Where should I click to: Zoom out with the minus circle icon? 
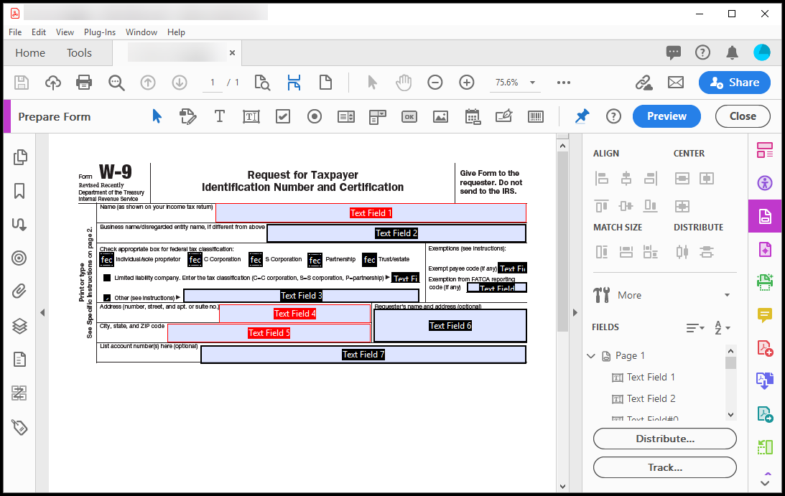tap(435, 83)
